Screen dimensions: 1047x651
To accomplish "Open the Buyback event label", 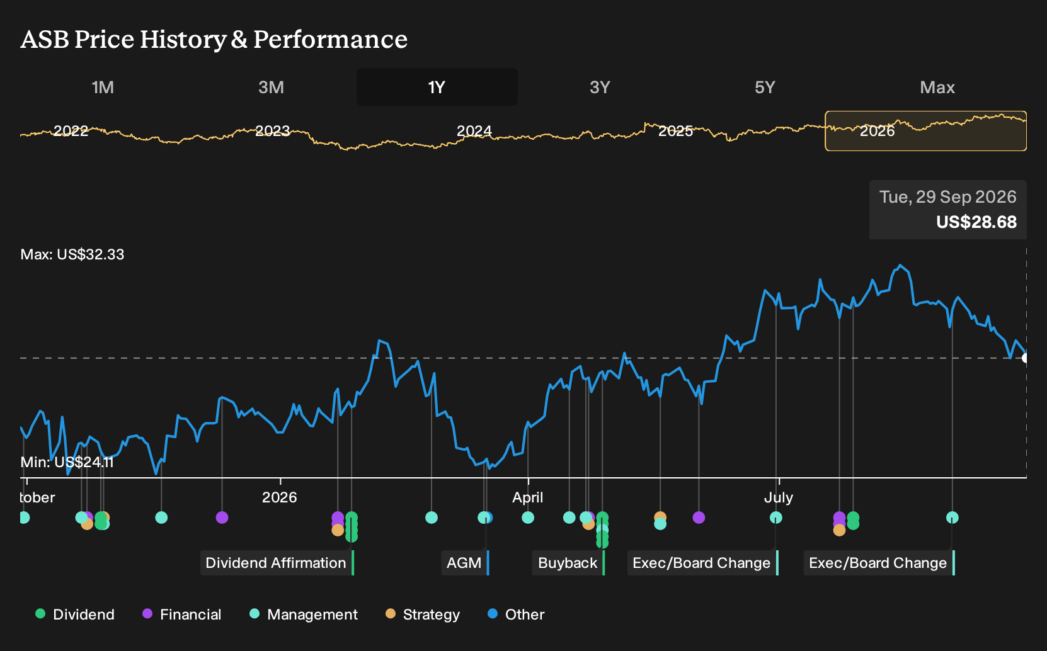I will 569,563.
